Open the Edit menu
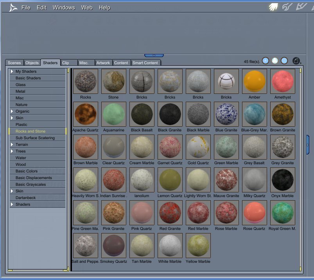 tap(41, 7)
